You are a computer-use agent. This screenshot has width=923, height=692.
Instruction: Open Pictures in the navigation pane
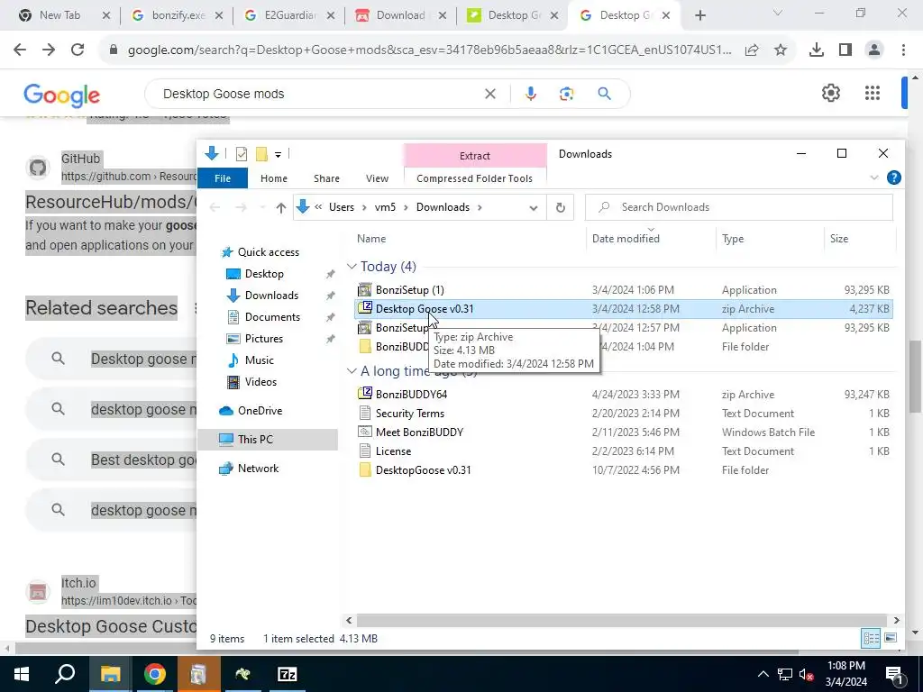[264, 339]
